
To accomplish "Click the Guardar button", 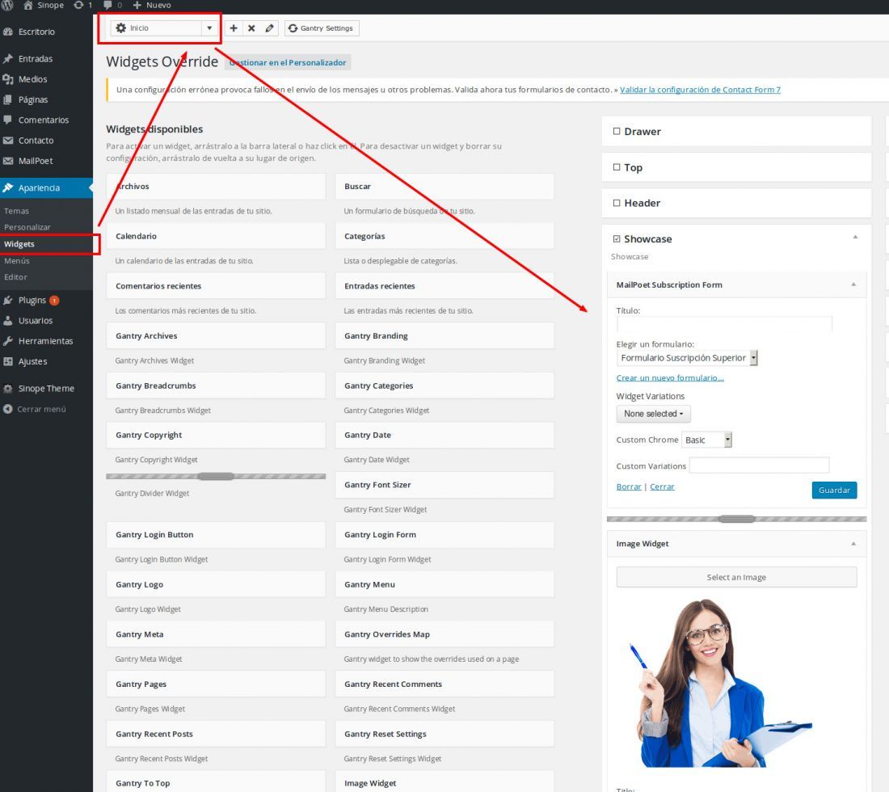I will coord(834,490).
